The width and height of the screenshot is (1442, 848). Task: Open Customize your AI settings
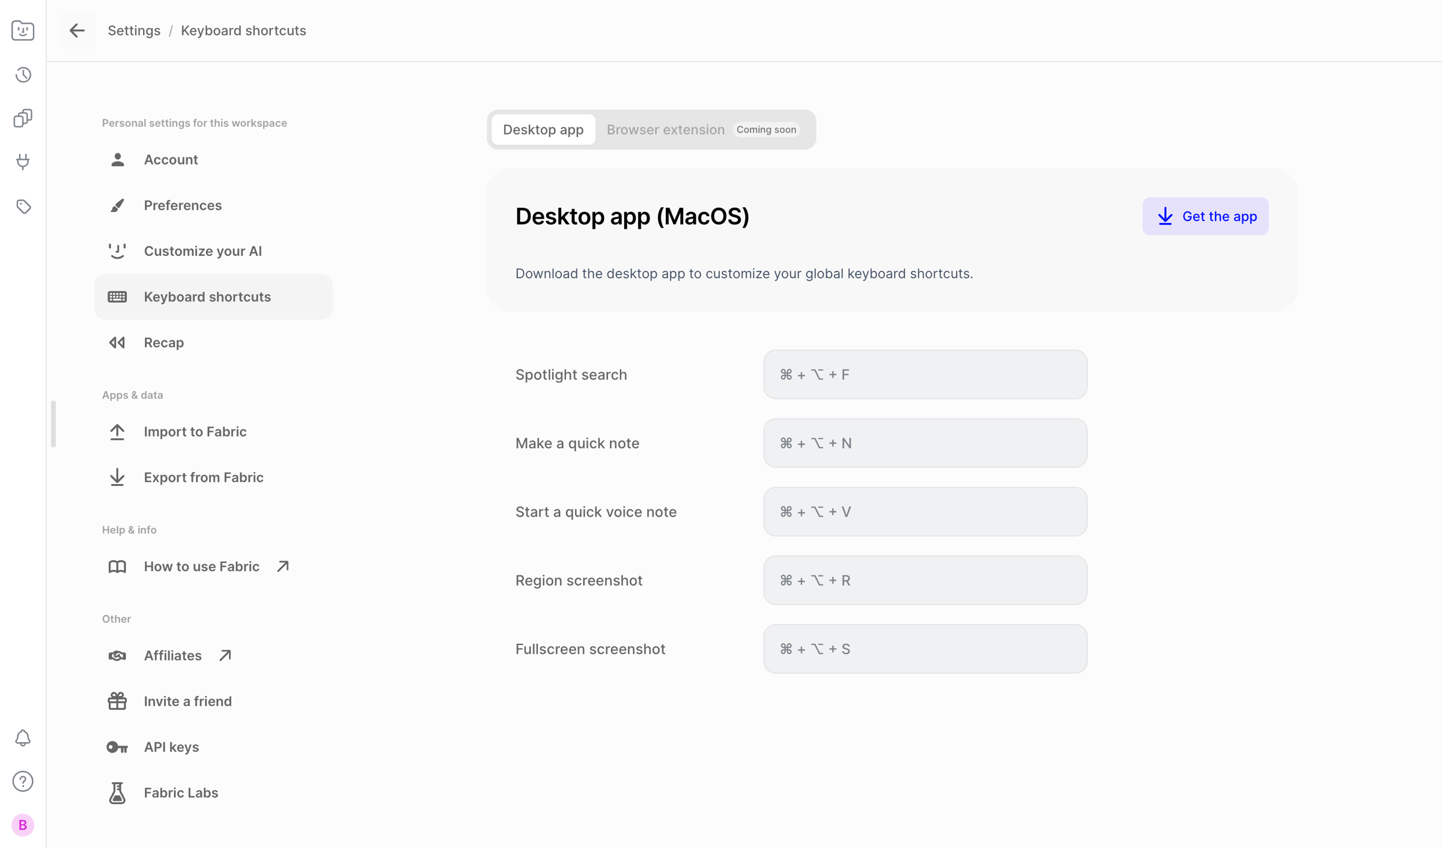(x=213, y=251)
